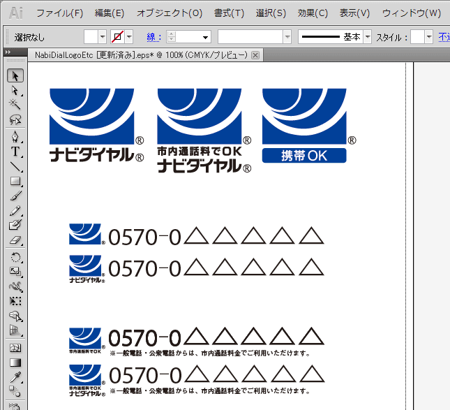Click the large ナビダイヤル logo on the artboard
This screenshot has width=450, height=410.
(96, 125)
